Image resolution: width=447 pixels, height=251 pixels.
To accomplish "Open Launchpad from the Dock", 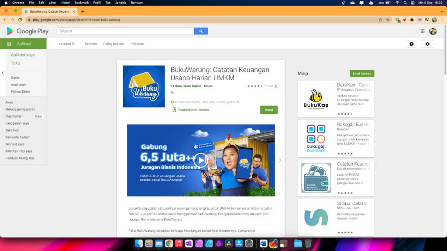I will coord(149,244).
